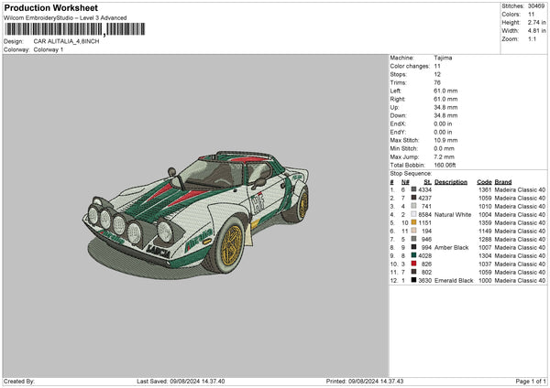Viewport: 550px width, 388px height.
Task: Click the Max Stitch value 10.9 mm
Action: [445, 140]
